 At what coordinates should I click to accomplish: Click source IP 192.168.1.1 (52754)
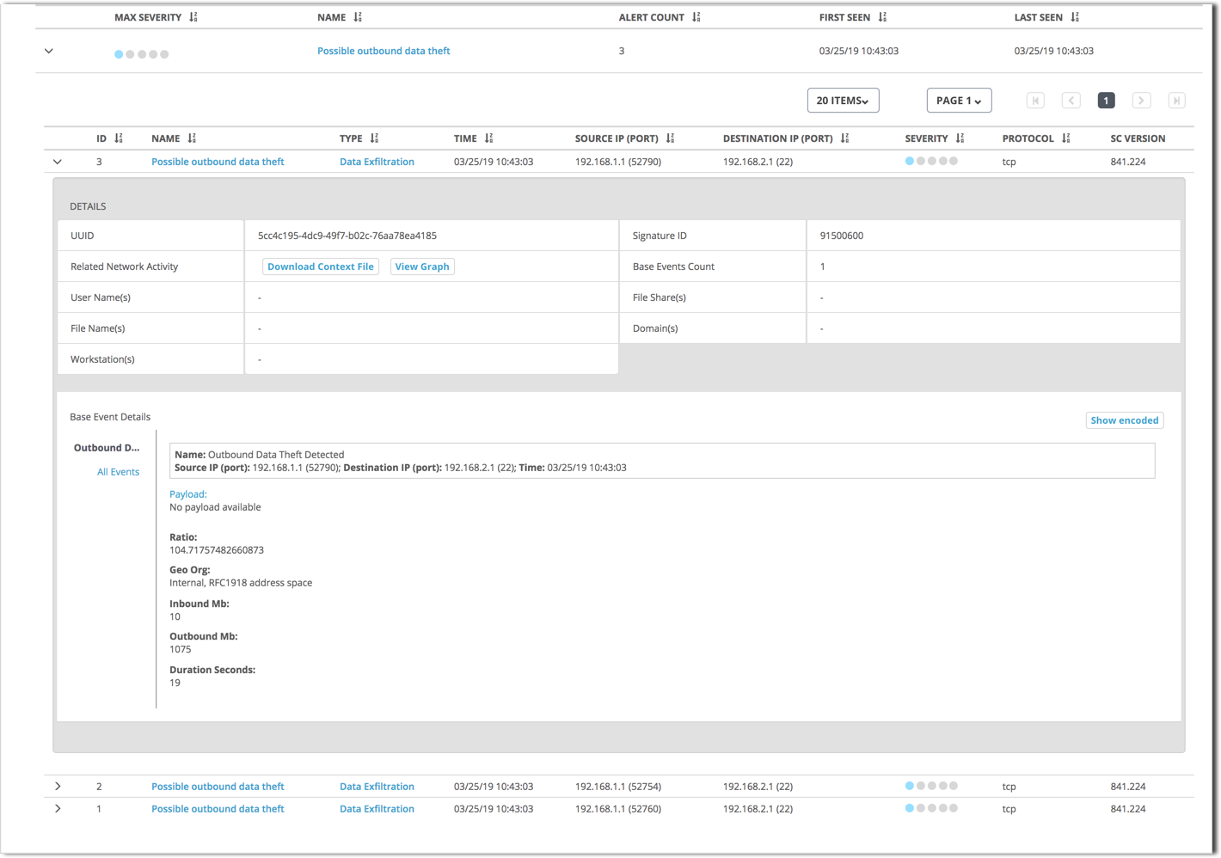[618, 787]
